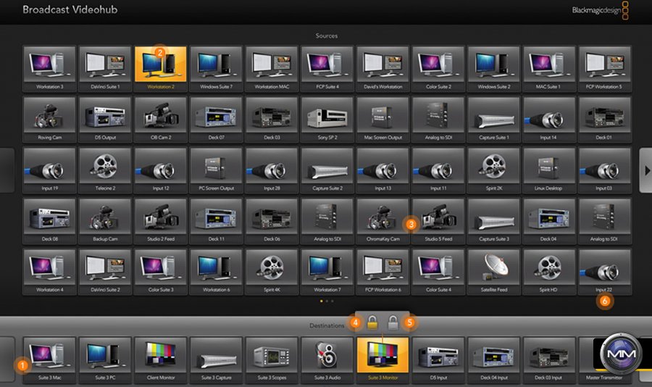652x387 pixels.
Task: Choose Telecine 2 film reel source
Action: tap(105, 170)
